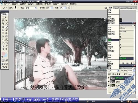Open the 图层(L) menu
138x103 pixels.
coord(31,4)
